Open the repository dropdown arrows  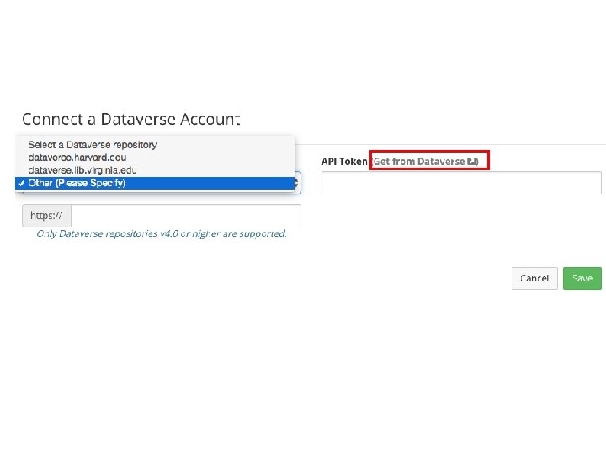tap(297, 183)
